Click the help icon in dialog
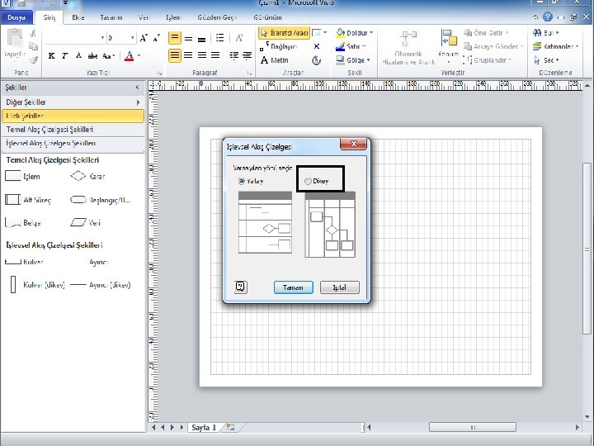 [x=240, y=287]
